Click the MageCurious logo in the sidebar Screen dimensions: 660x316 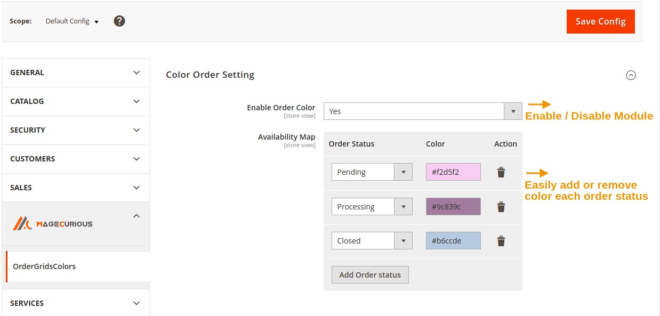point(52,223)
